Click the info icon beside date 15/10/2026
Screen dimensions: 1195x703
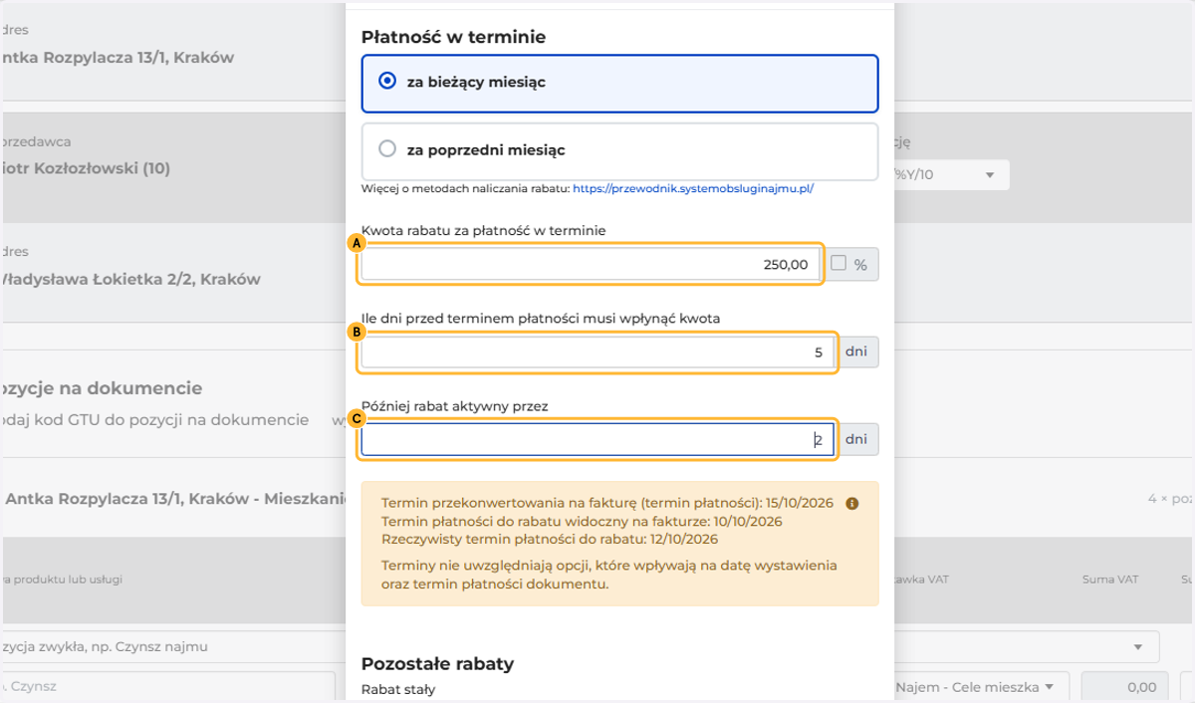pyautogui.click(x=851, y=504)
